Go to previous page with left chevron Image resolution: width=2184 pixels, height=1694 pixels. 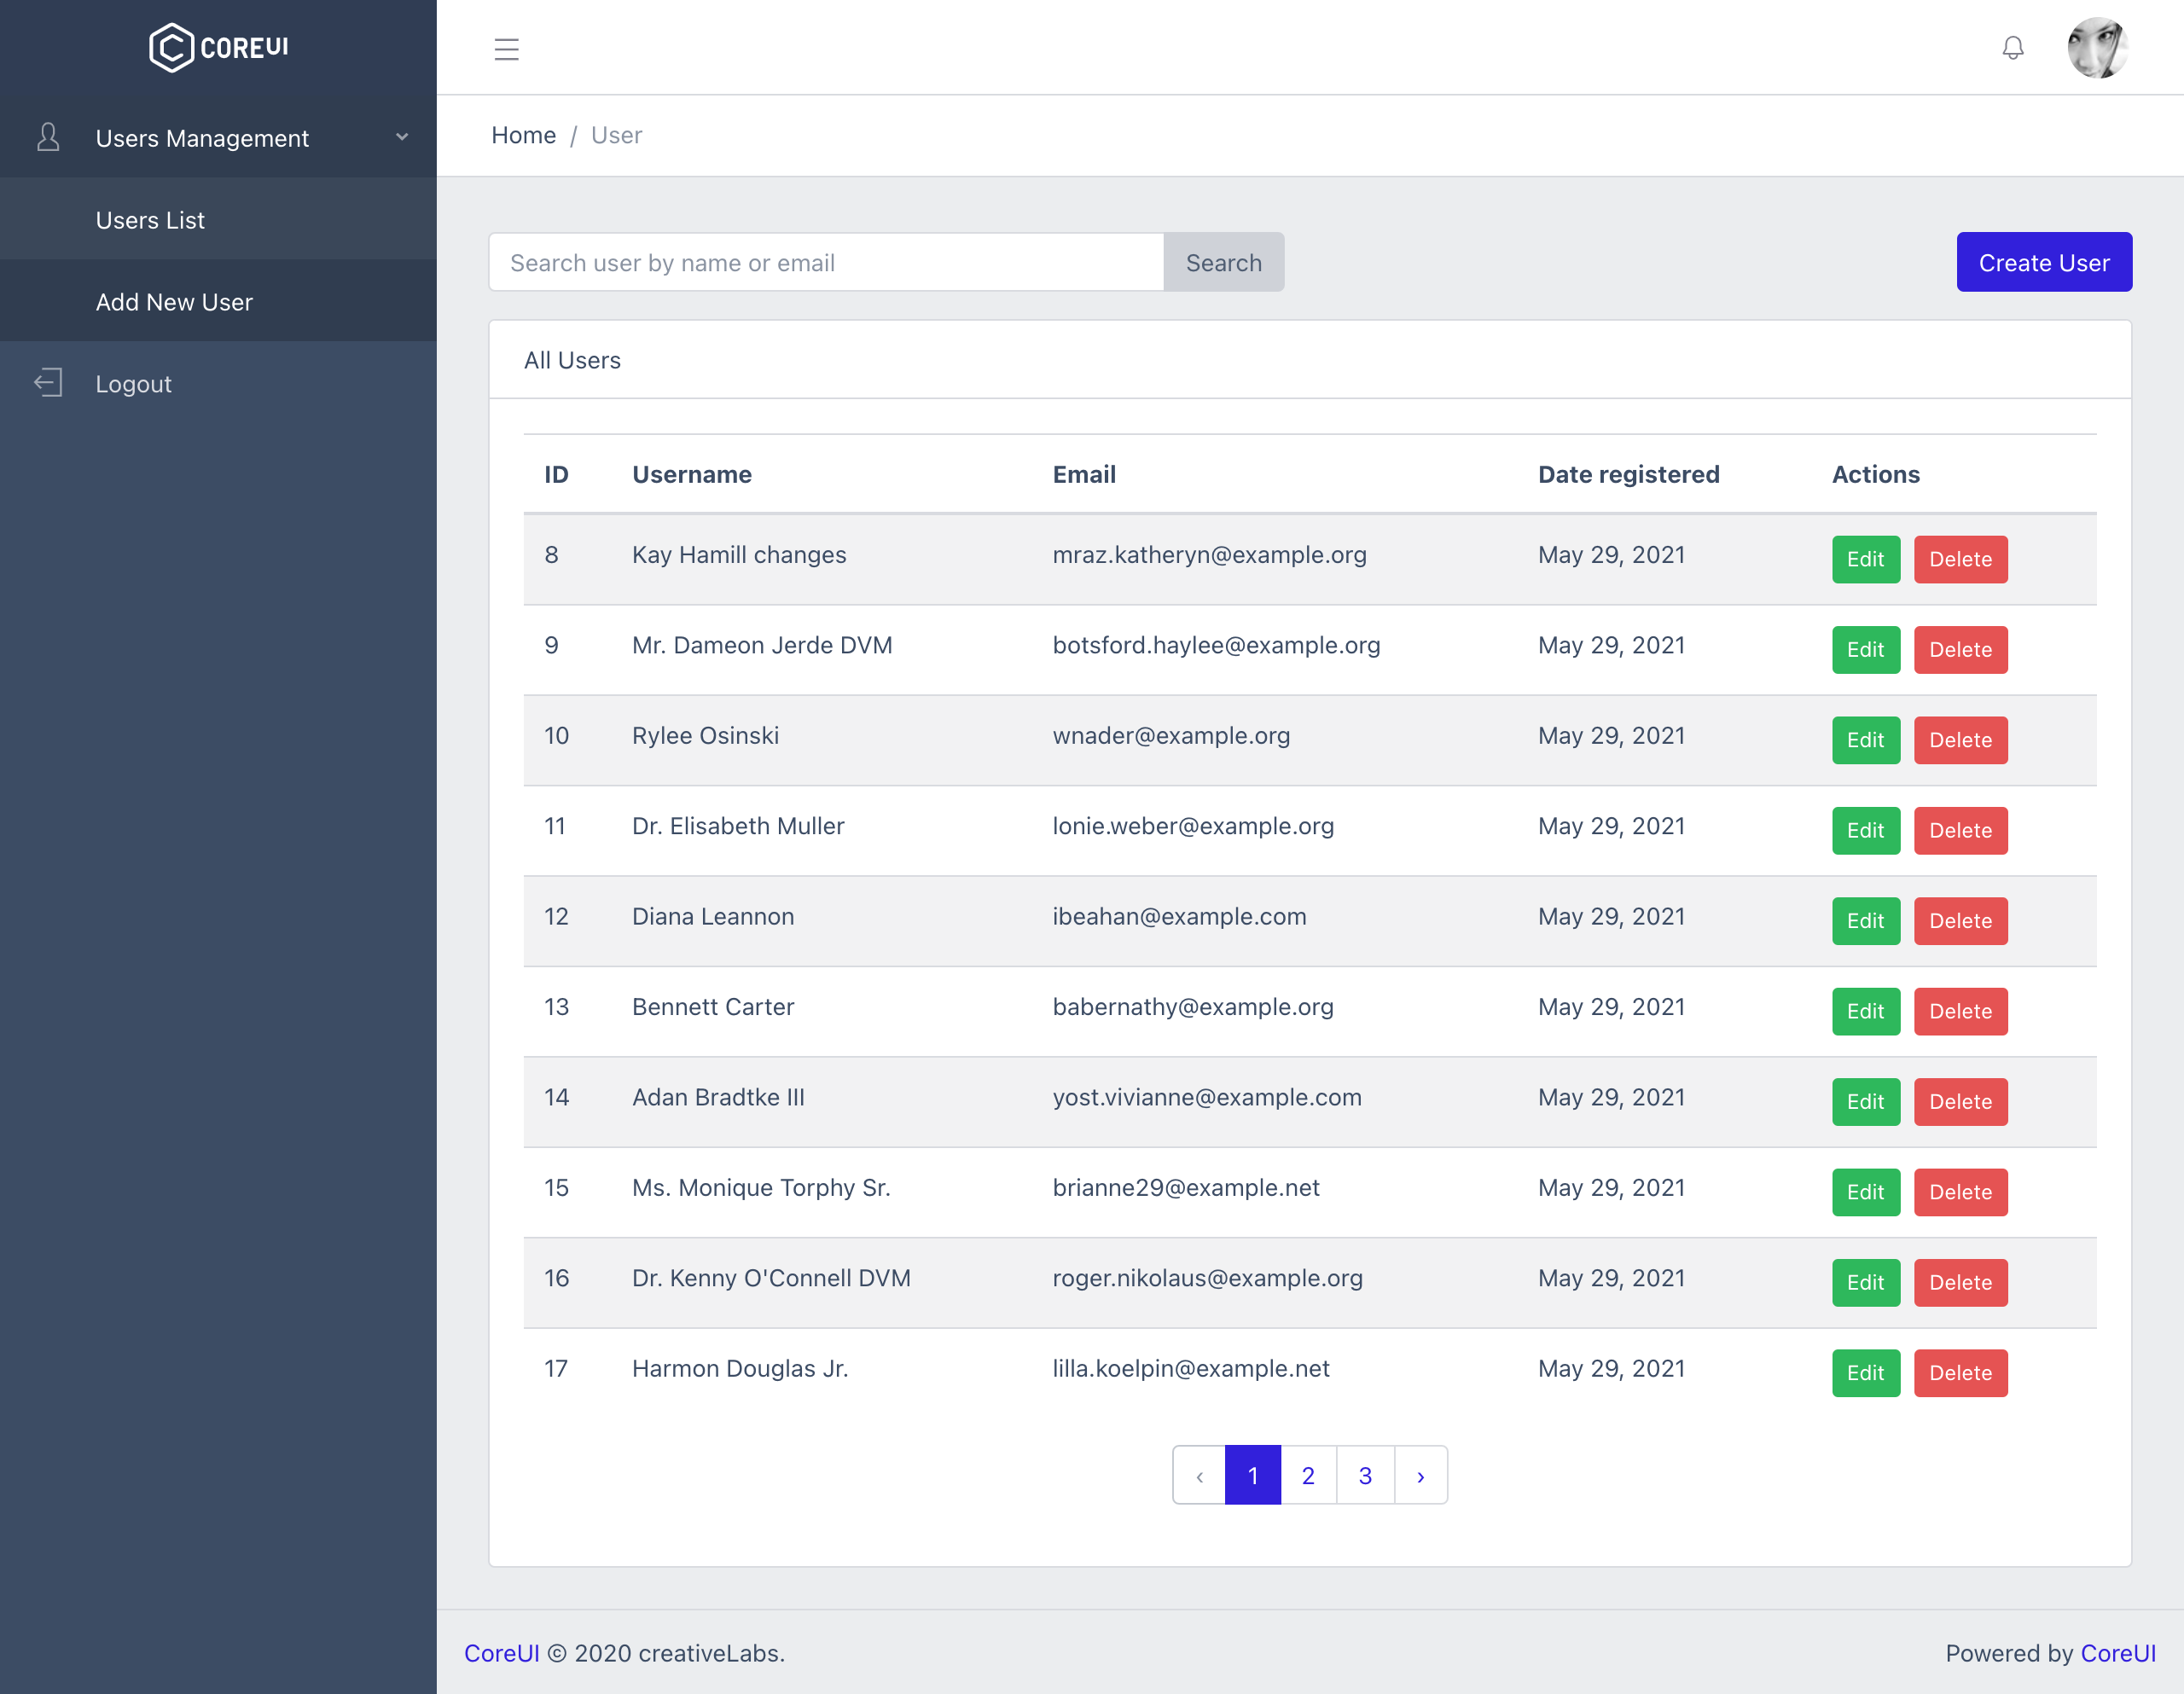point(1199,1475)
